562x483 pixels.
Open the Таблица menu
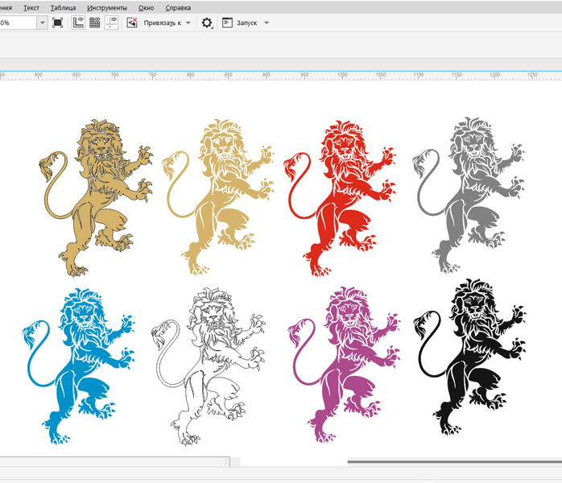click(63, 7)
